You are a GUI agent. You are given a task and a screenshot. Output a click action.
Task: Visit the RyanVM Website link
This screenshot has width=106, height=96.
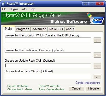click(x=49, y=86)
